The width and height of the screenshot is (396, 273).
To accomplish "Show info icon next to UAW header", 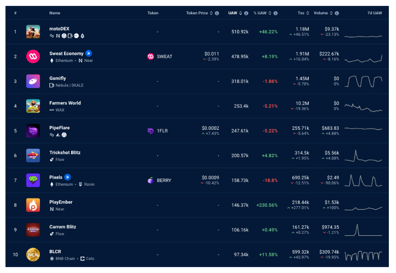I will [x=246, y=13].
